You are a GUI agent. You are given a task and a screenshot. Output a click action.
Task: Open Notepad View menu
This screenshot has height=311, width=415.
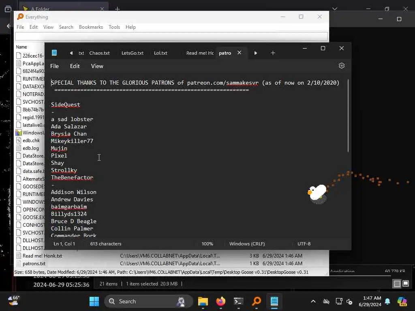97,66
